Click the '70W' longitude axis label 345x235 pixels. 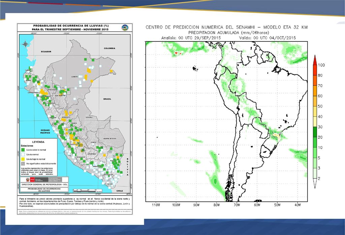click(x=237, y=205)
